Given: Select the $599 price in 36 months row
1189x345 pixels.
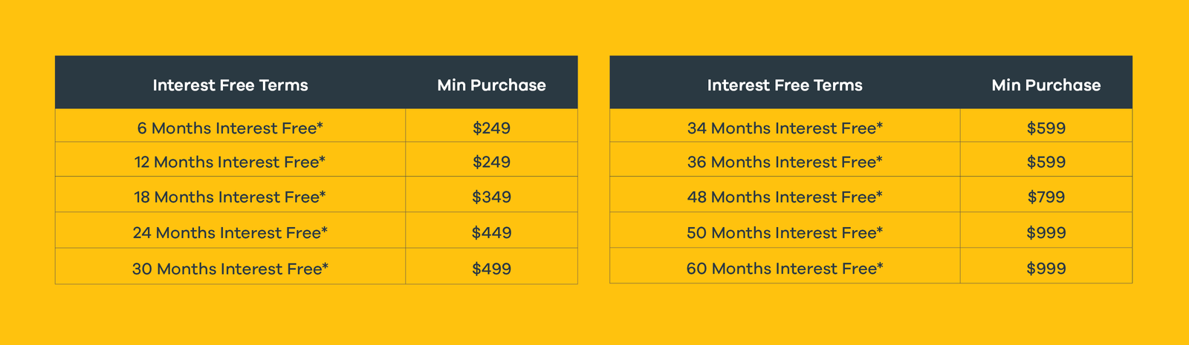Looking at the screenshot, I should click(1046, 162).
